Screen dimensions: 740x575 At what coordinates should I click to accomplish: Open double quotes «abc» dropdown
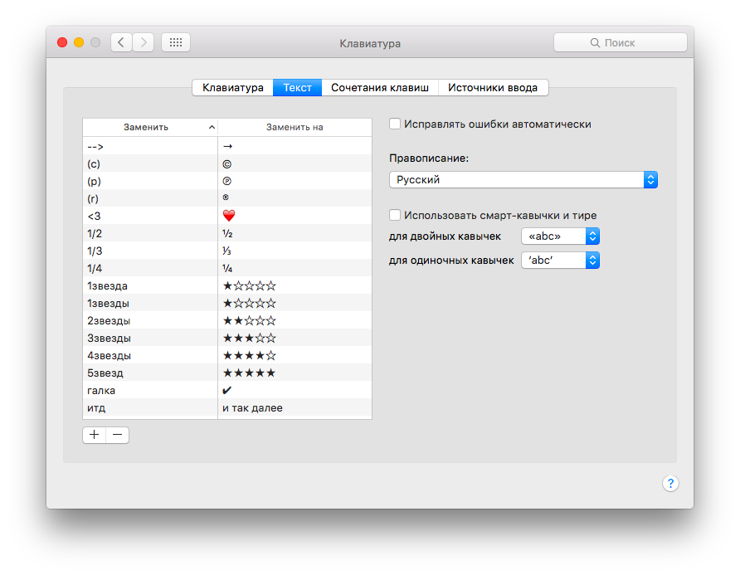click(560, 236)
